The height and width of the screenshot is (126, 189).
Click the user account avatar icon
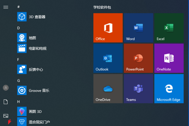click(6, 88)
